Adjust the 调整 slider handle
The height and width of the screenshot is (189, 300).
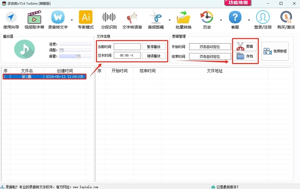coord(61,50)
